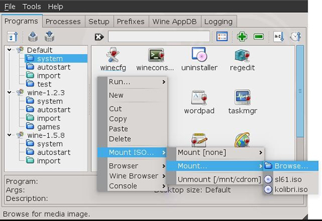The width and height of the screenshot is (322, 221).
Task: Choose Paste from the context menu
Action: click(133, 129)
